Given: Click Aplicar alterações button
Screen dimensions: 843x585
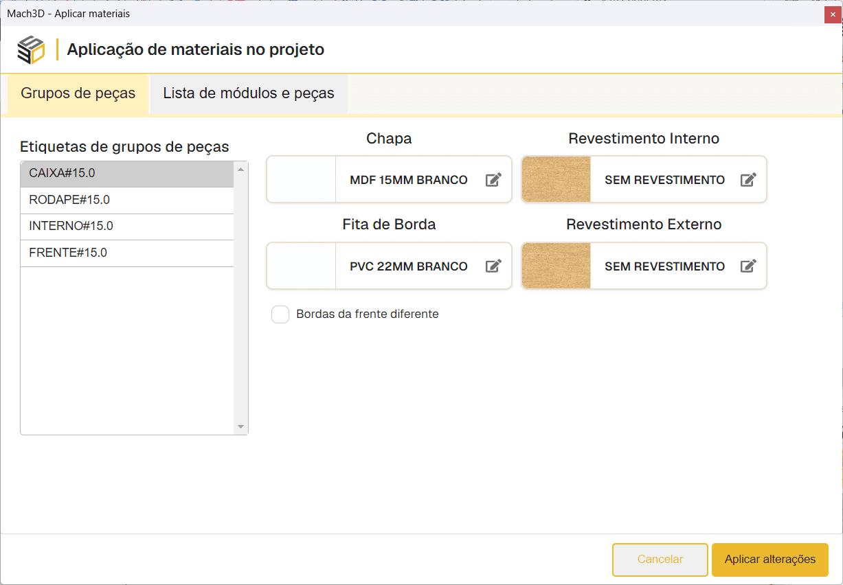Looking at the screenshot, I should tap(770, 560).
